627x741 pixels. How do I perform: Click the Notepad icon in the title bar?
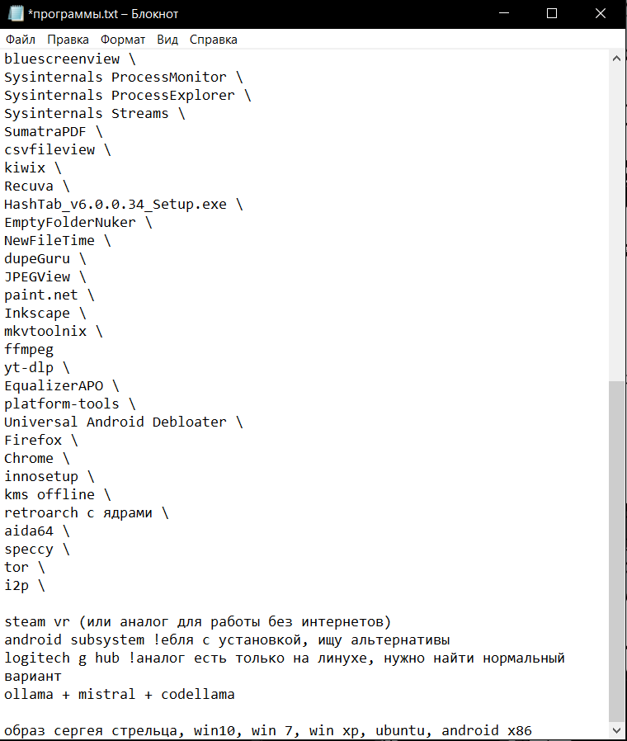point(13,14)
